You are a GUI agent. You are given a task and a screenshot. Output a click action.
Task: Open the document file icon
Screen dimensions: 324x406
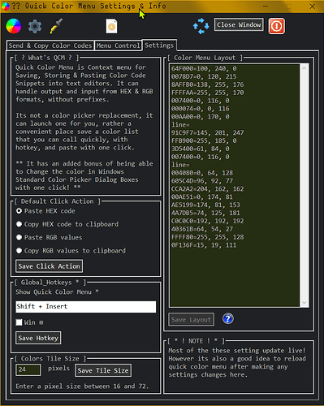111,26
